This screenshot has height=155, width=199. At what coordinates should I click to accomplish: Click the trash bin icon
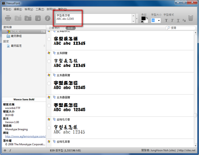click(x=191, y=18)
